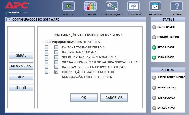Viewport: 189px width, 115px height.
Task: Click the Configurações de Envio de Mensagens heading
Action: (x=87, y=35)
